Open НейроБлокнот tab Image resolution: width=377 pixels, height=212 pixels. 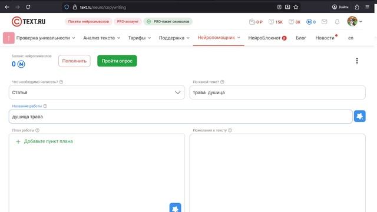pos(267,38)
